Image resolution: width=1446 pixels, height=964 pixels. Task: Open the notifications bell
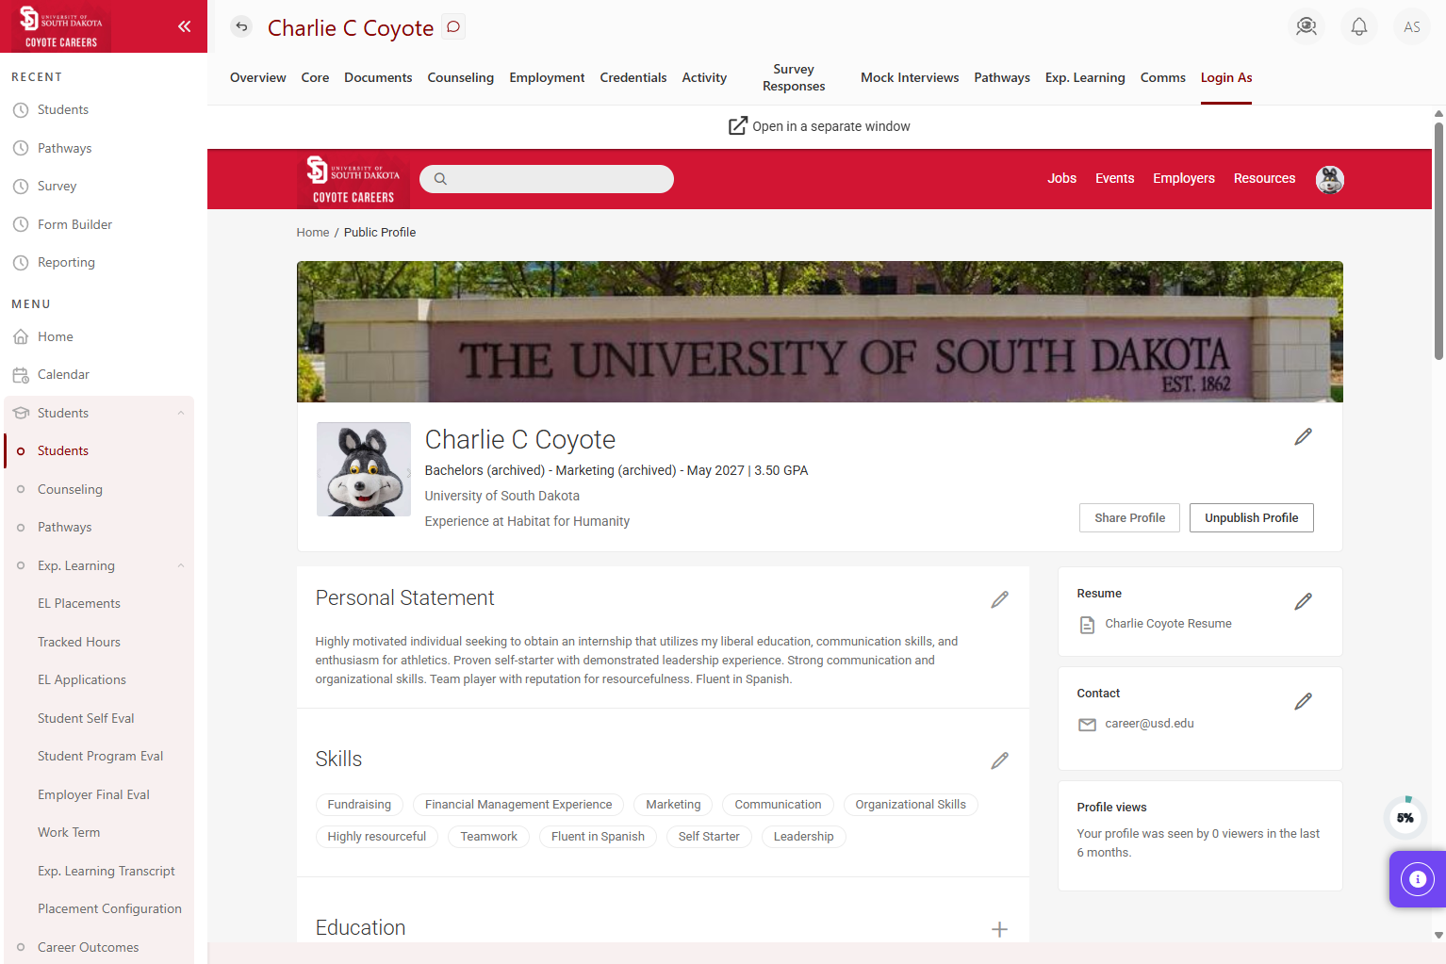1359,26
